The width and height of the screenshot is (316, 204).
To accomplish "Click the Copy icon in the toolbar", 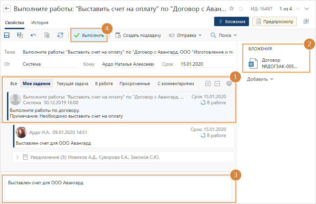I will coord(47,35).
